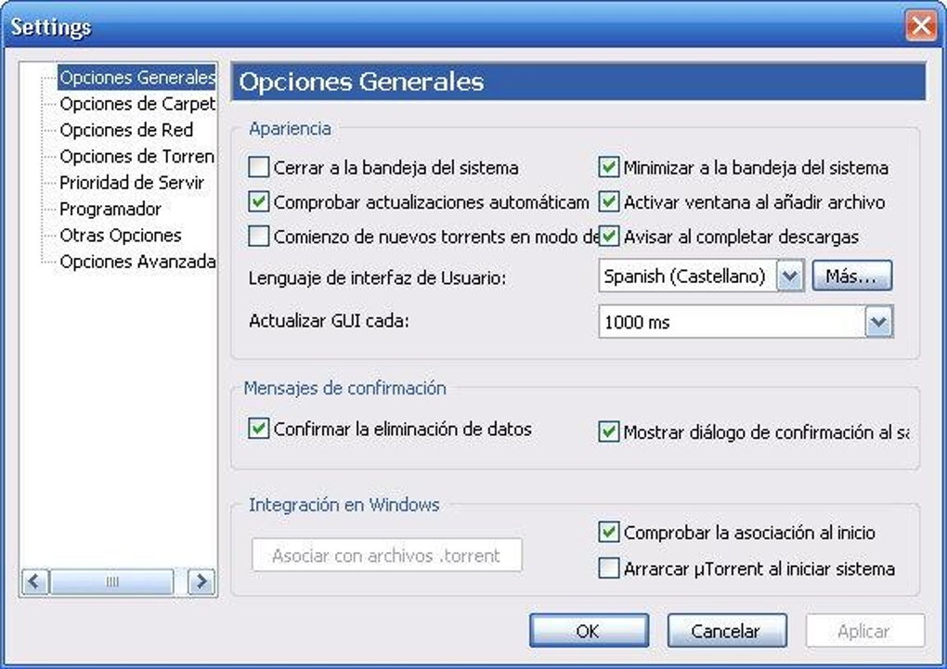Go to "Otras Opciones" category
Viewport: 947px width, 669px height.
[x=121, y=235]
